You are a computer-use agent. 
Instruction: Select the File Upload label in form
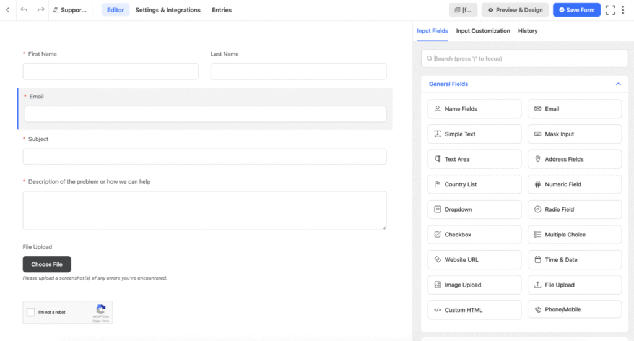tap(37, 247)
